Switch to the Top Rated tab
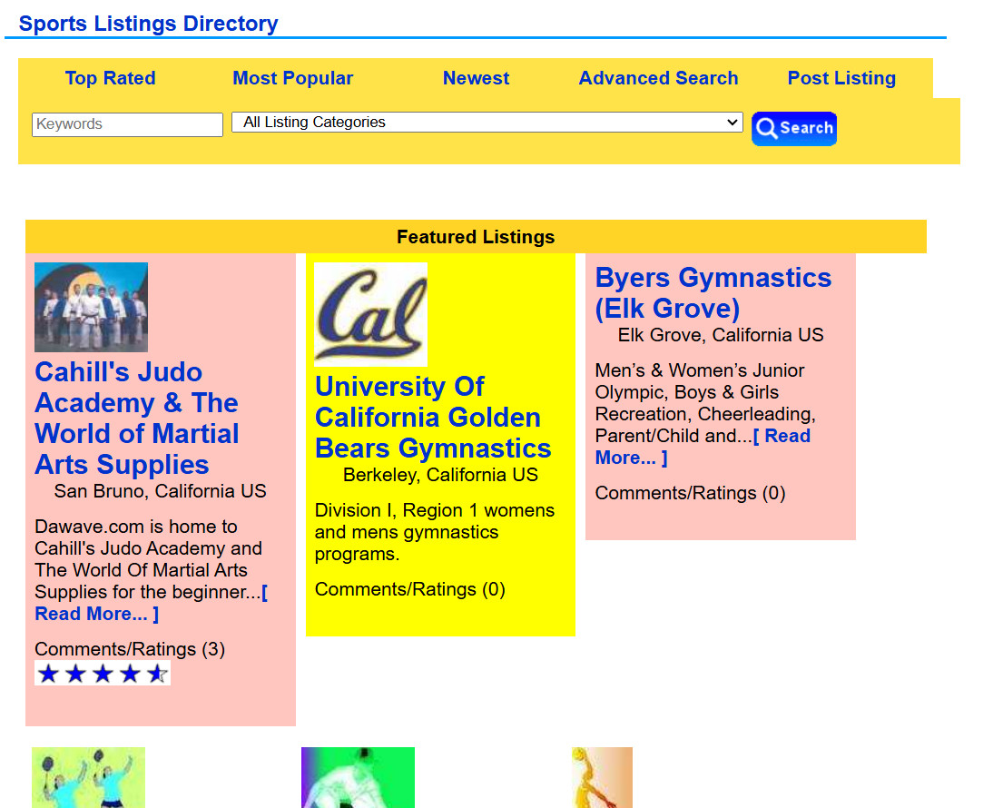Image resolution: width=993 pixels, height=808 pixels. tap(110, 78)
